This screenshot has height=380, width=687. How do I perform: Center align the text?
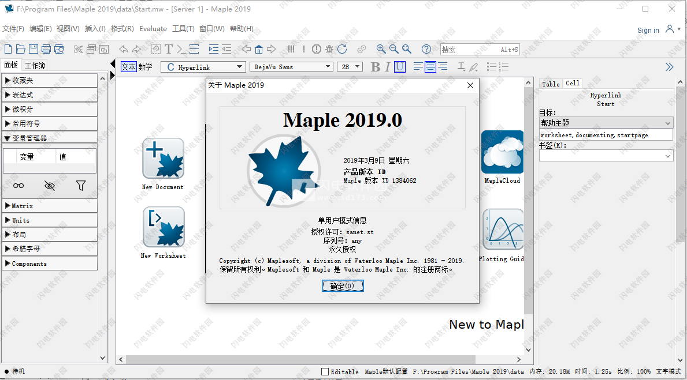(x=430, y=67)
